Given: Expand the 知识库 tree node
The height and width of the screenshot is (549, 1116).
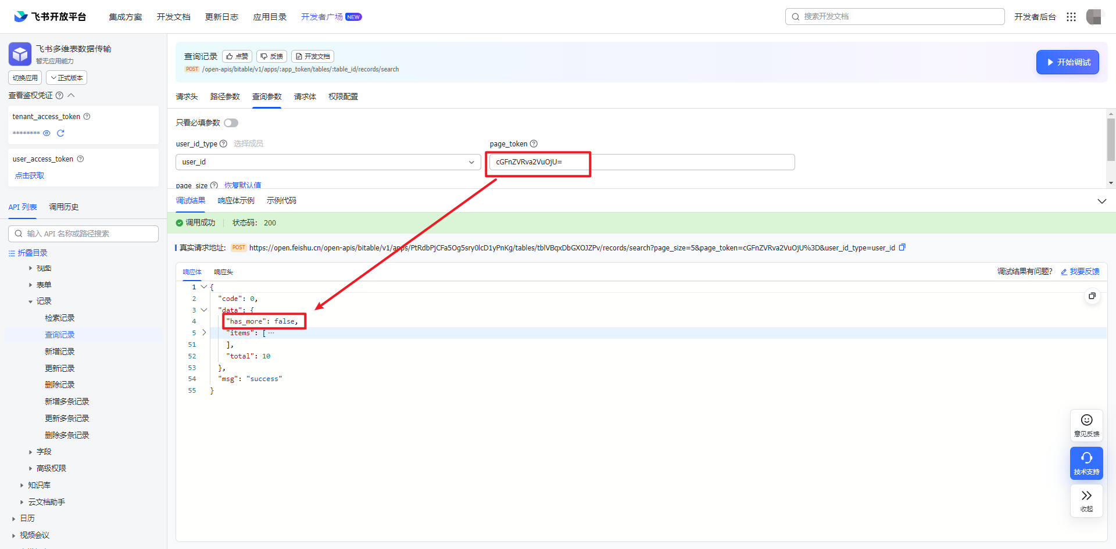Looking at the screenshot, I should coord(22,485).
